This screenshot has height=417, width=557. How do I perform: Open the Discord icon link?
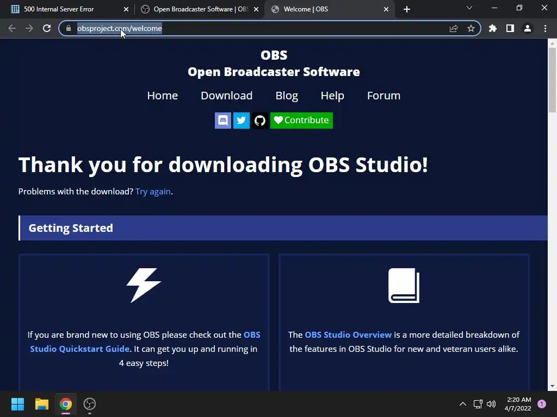coord(222,121)
